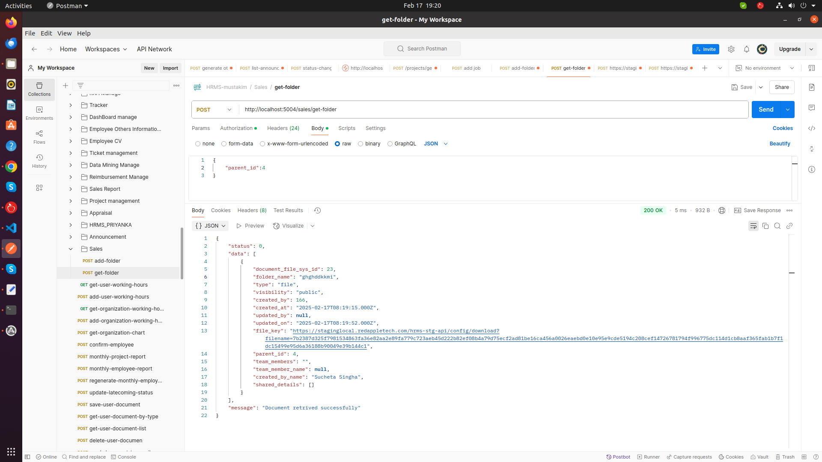Open collections options three-dot menu
822x462 pixels.
[x=176, y=86]
